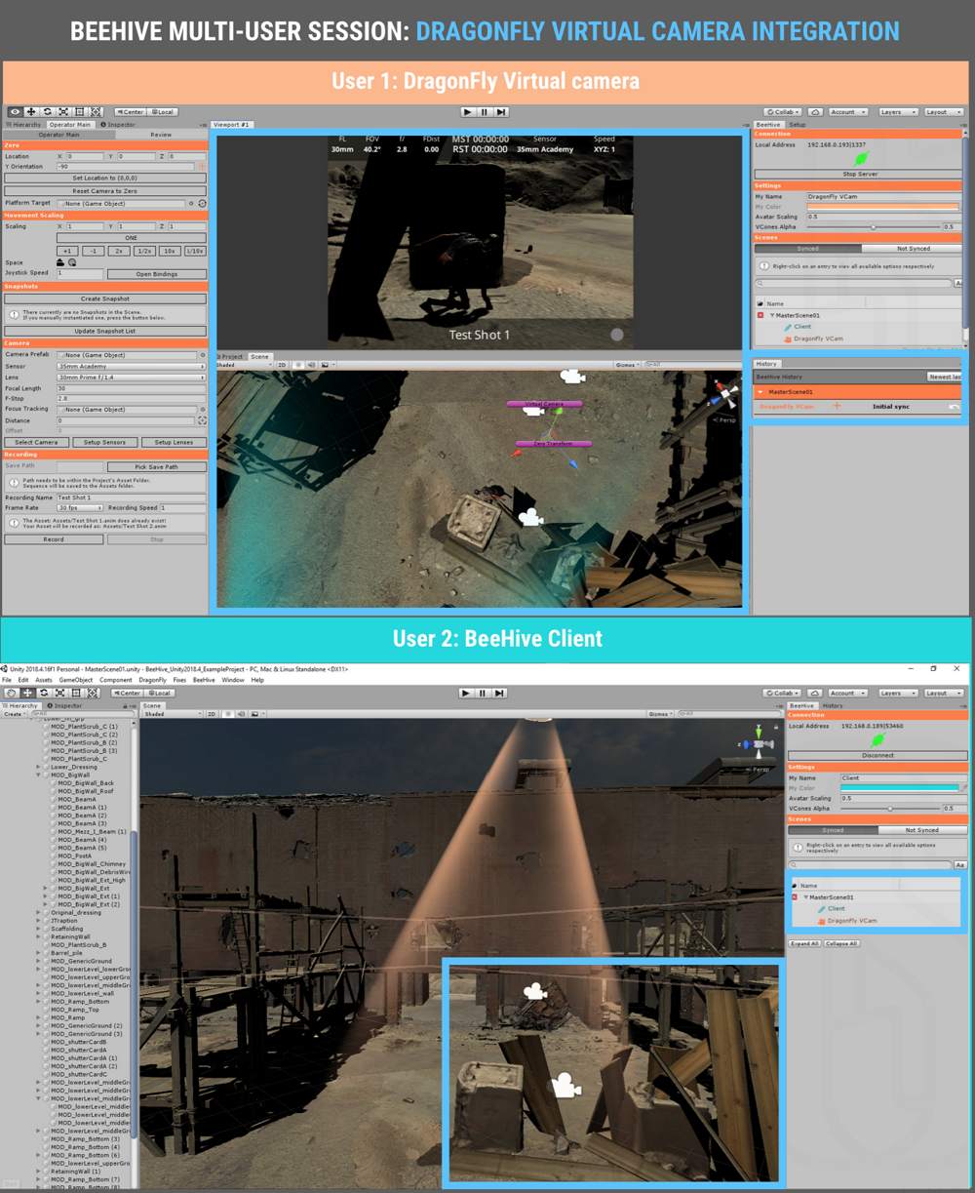Expand the Lower_Dressing item in Hierarchy
This screenshot has height=1193, width=975.
(39, 768)
